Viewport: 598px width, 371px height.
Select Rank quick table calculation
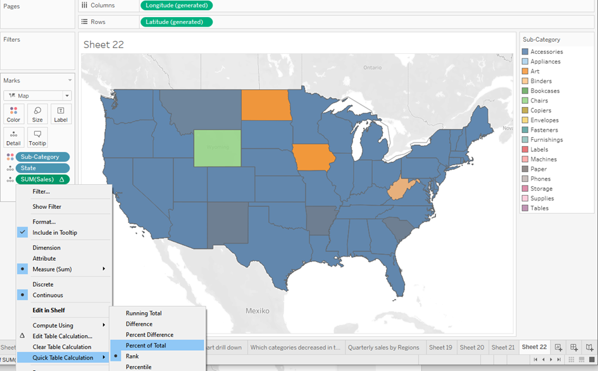[x=132, y=356]
